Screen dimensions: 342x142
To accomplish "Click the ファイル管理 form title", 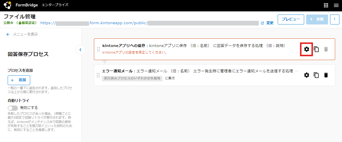I will [x=20, y=17].
